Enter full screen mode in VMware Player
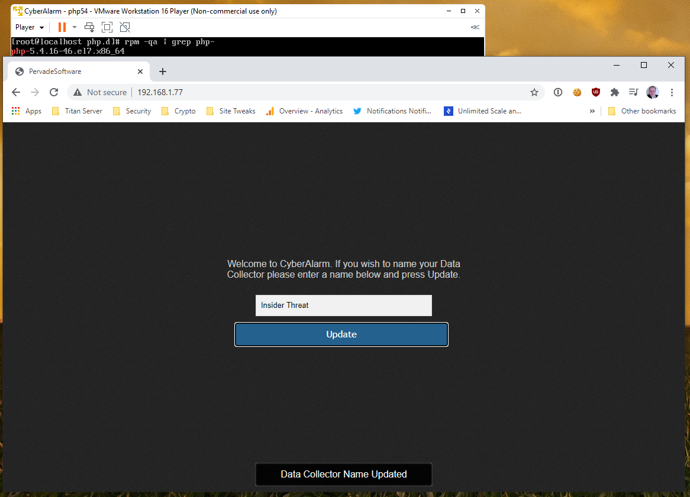The height and width of the screenshot is (497, 690). [107, 27]
